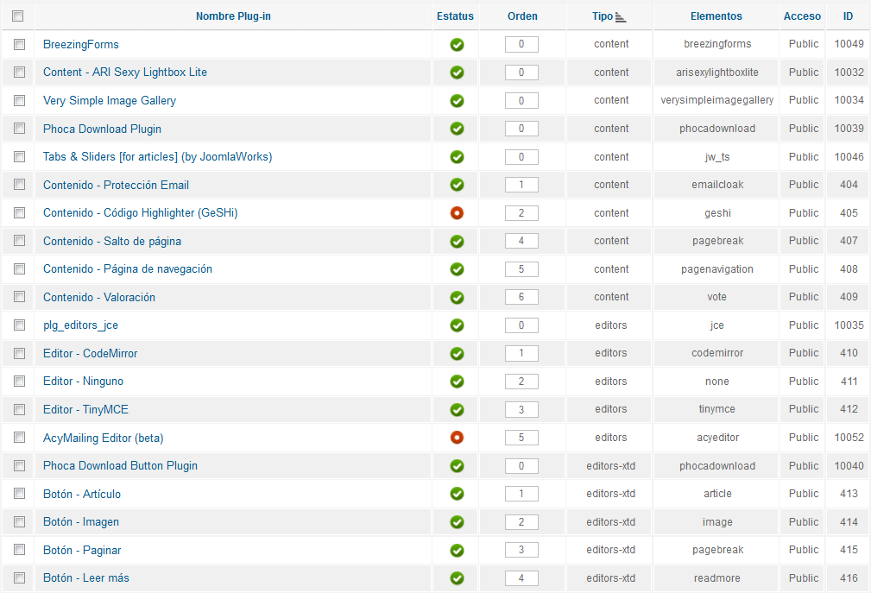Image resolution: width=871 pixels, height=593 pixels.
Task: Click order field for Botón - Imagen
Action: point(521,521)
